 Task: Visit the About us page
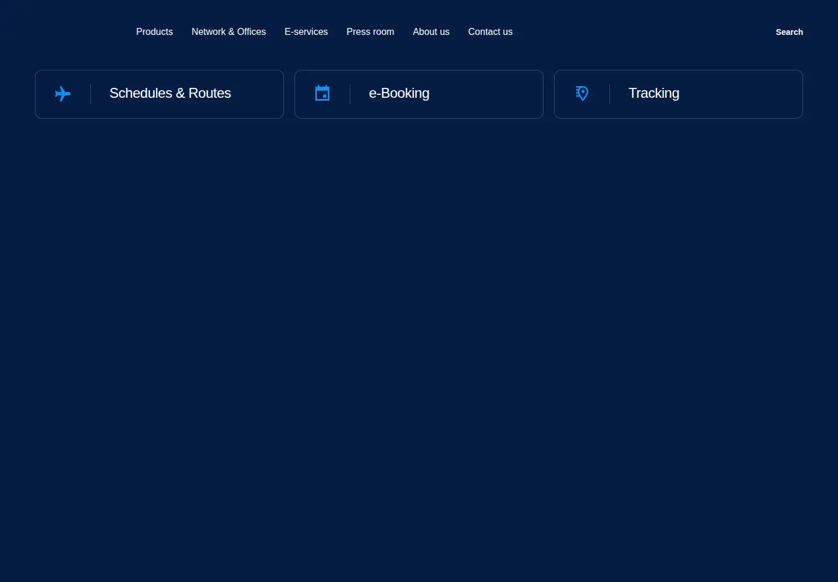431,32
